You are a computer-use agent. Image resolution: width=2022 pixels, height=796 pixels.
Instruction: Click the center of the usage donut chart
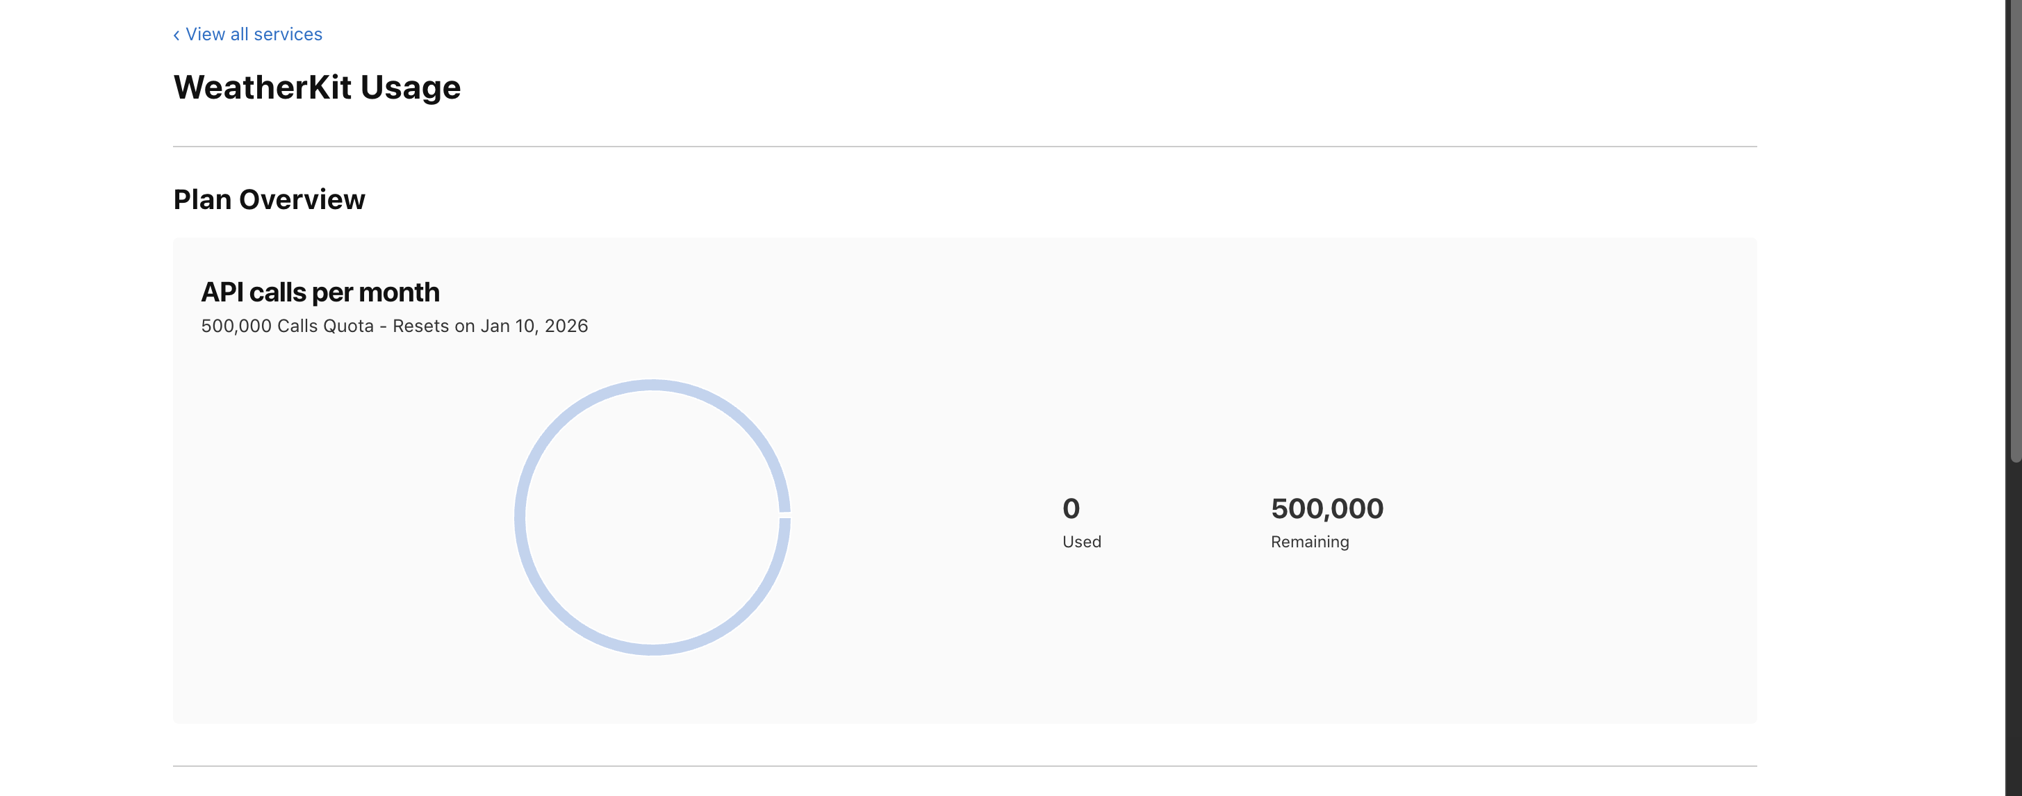point(652,517)
